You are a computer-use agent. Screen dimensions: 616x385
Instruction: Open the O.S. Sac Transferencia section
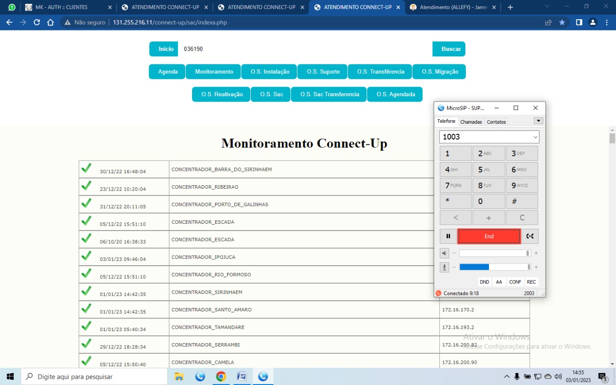(x=329, y=94)
